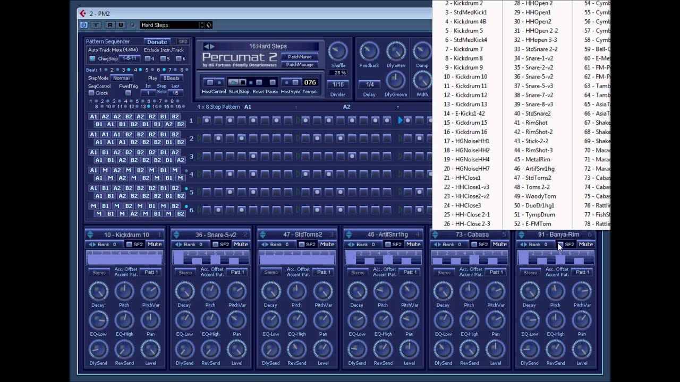The image size is (680, 382).
Task: Click the EQ-High knob on Cabasa channel
Action: click(469, 320)
